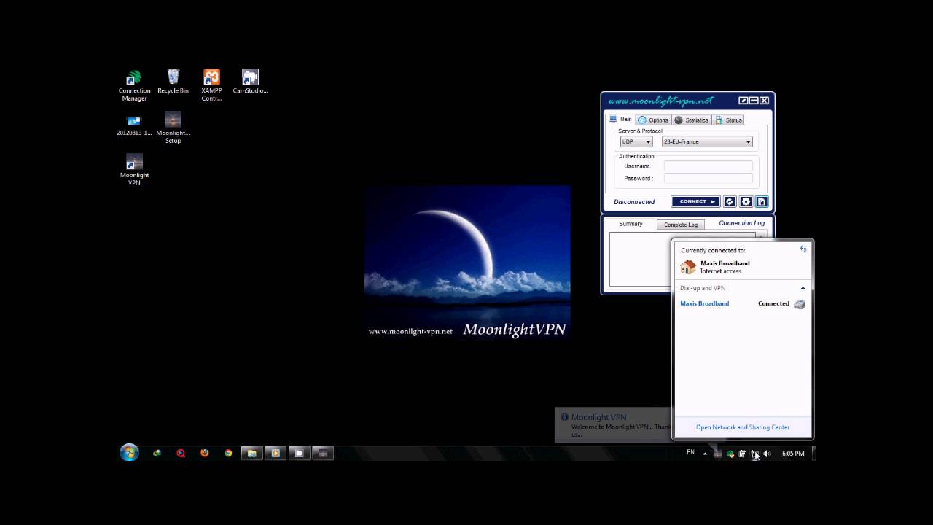Image resolution: width=933 pixels, height=525 pixels.
Task: Click the CONNECT button
Action: (x=695, y=202)
